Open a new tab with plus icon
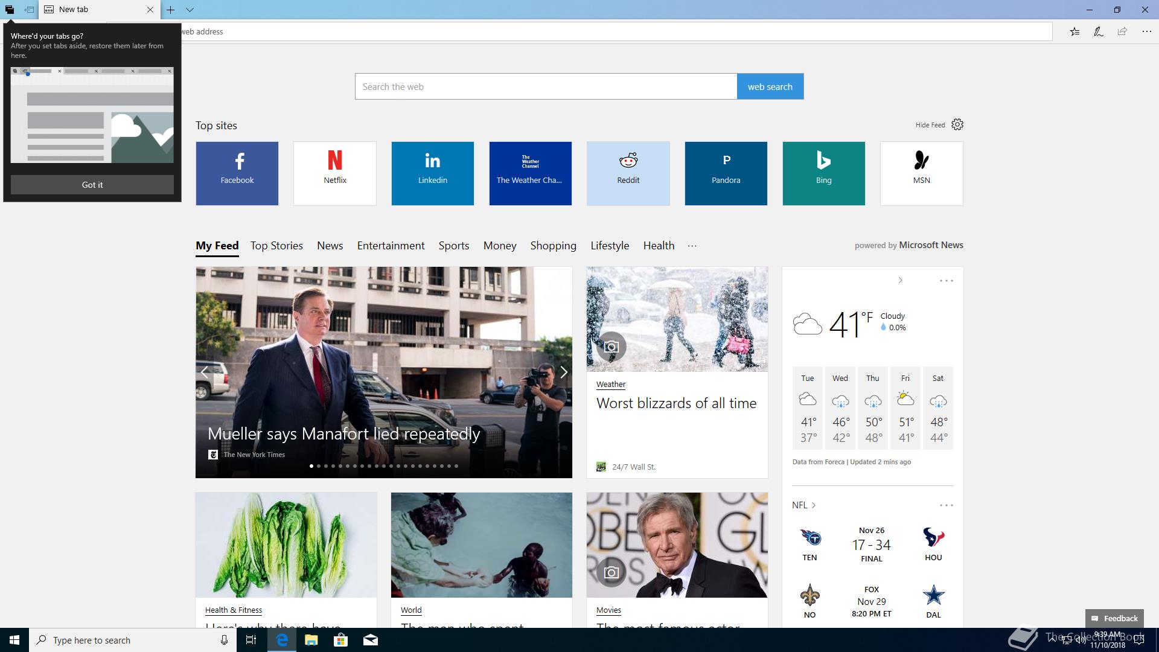Image resolution: width=1159 pixels, height=652 pixels. [x=171, y=10]
